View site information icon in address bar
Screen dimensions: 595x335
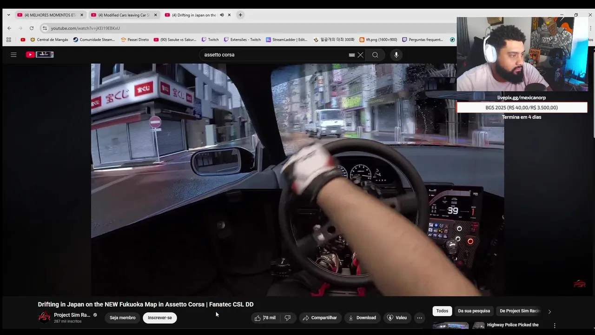click(x=45, y=28)
